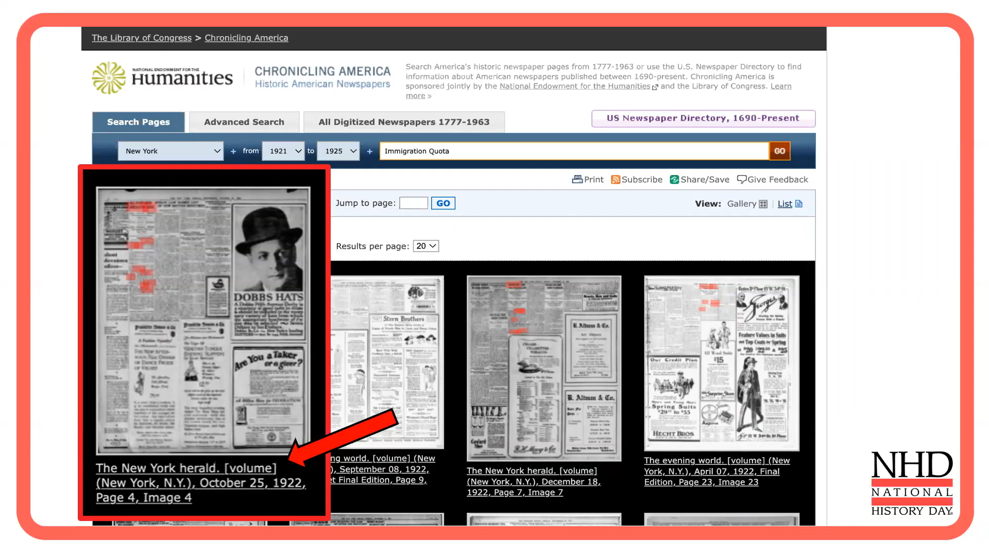The image size is (989, 556).
Task: Click the List view document icon
Action: coord(799,204)
